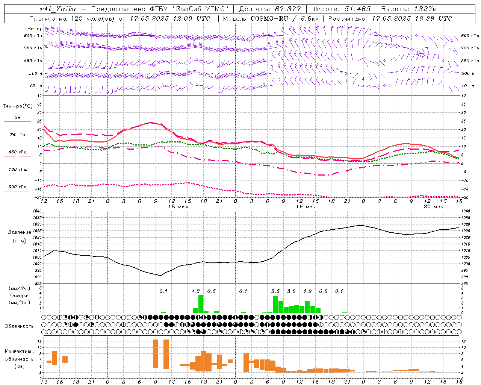Click forecast start 17.05.2025 12:00 UTC
Screen dimensions: 481x385
tap(170, 18)
